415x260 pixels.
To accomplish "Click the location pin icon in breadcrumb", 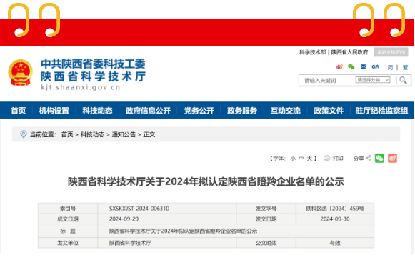I will point(24,134).
